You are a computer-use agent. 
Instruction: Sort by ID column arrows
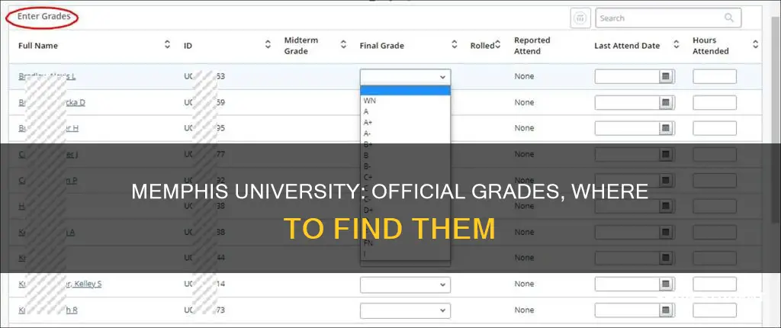click(x=268, y=45)
